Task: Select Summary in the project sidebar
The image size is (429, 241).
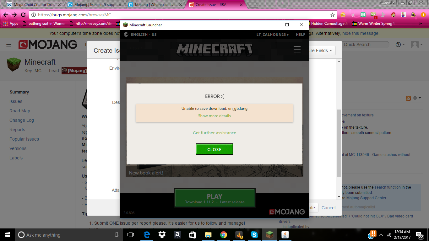Action: [x=19, y=92]
